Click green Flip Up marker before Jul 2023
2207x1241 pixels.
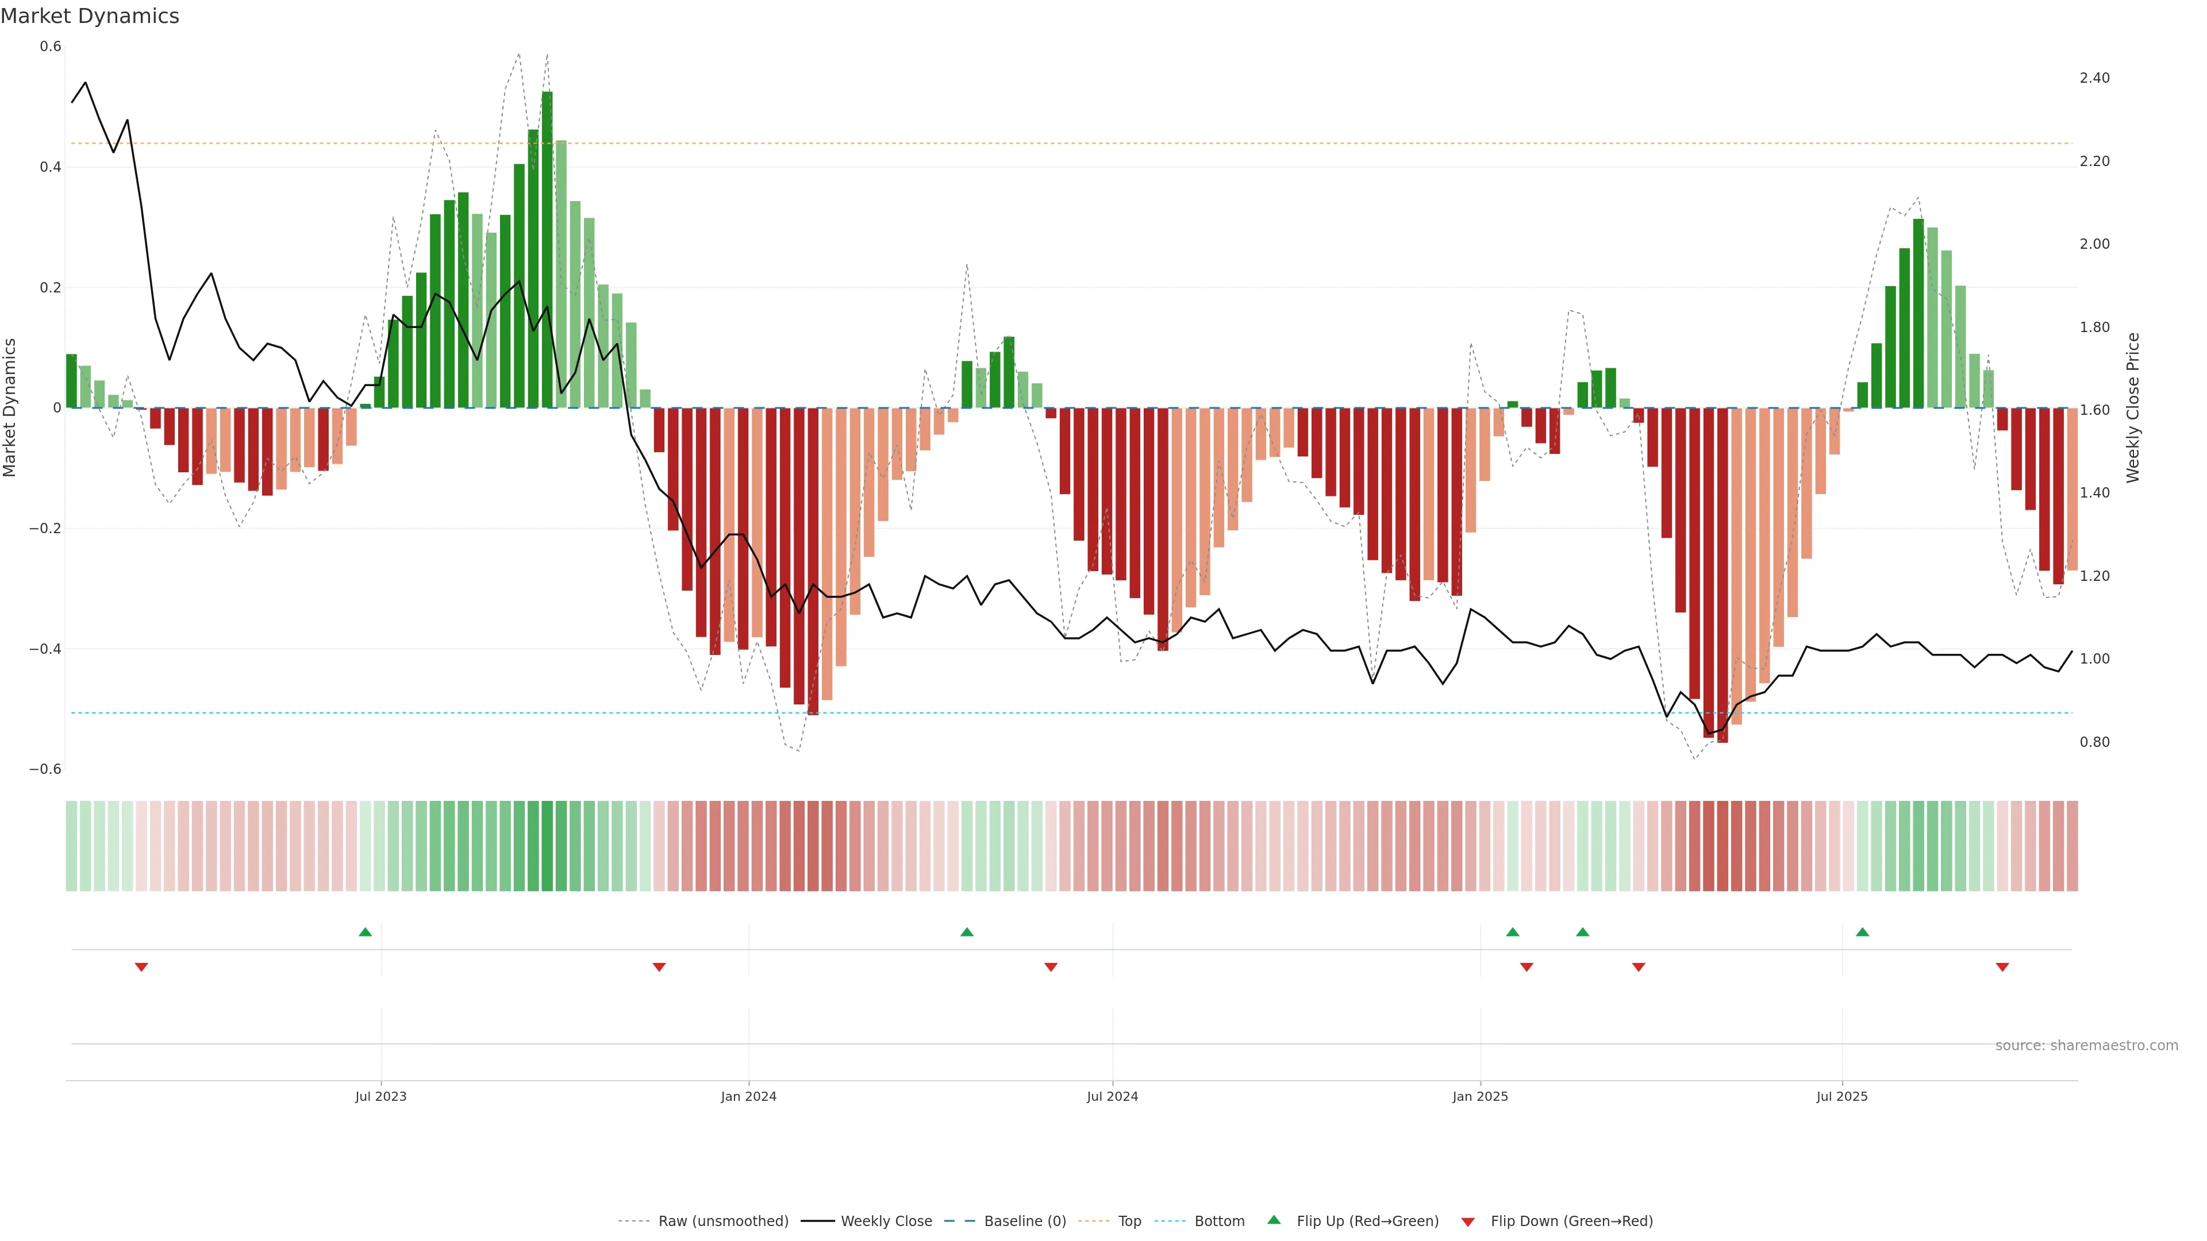click(x=365, y=932)
